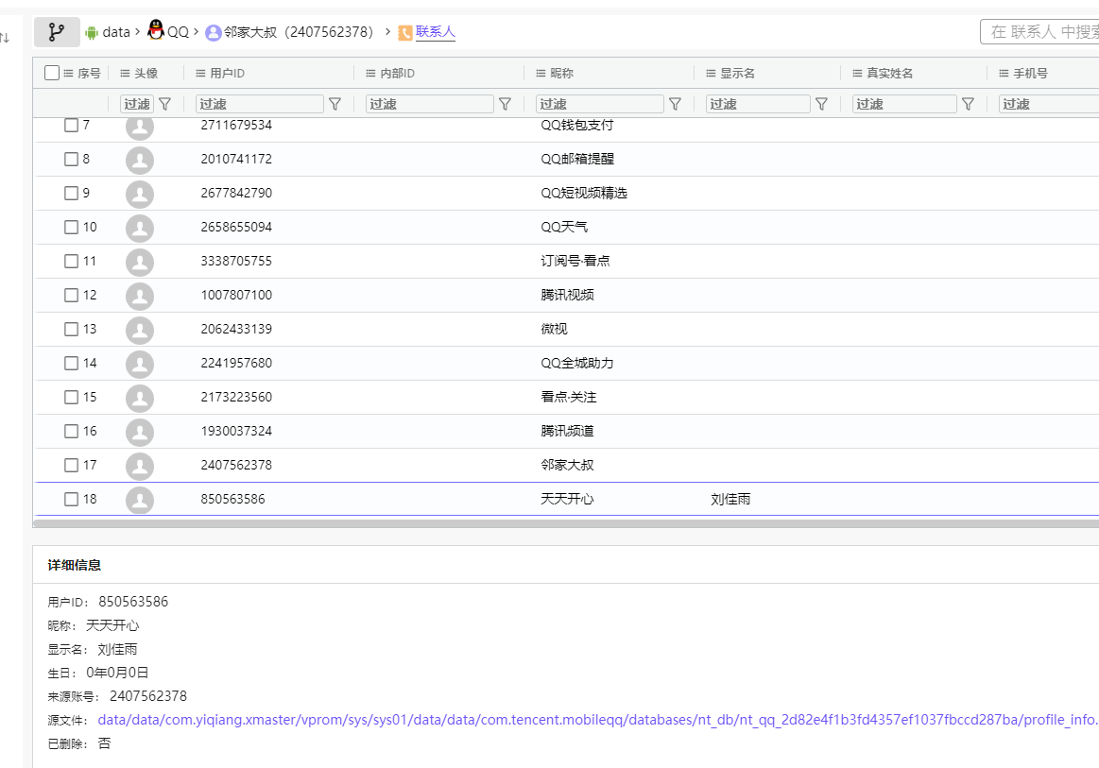Select user ID cell 2677842790
The height and width of the screenshot is (768, 1099).
click(x=236, y=193)
